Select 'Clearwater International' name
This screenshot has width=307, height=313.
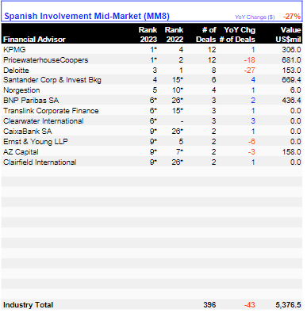[44, 121]
